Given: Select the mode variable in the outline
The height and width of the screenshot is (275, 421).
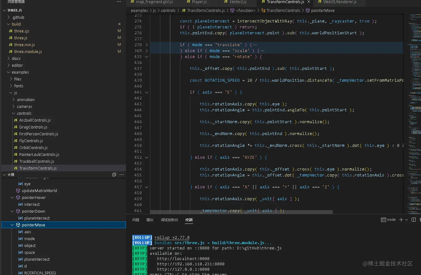Looking at the screenshot, I should [64, 239].
